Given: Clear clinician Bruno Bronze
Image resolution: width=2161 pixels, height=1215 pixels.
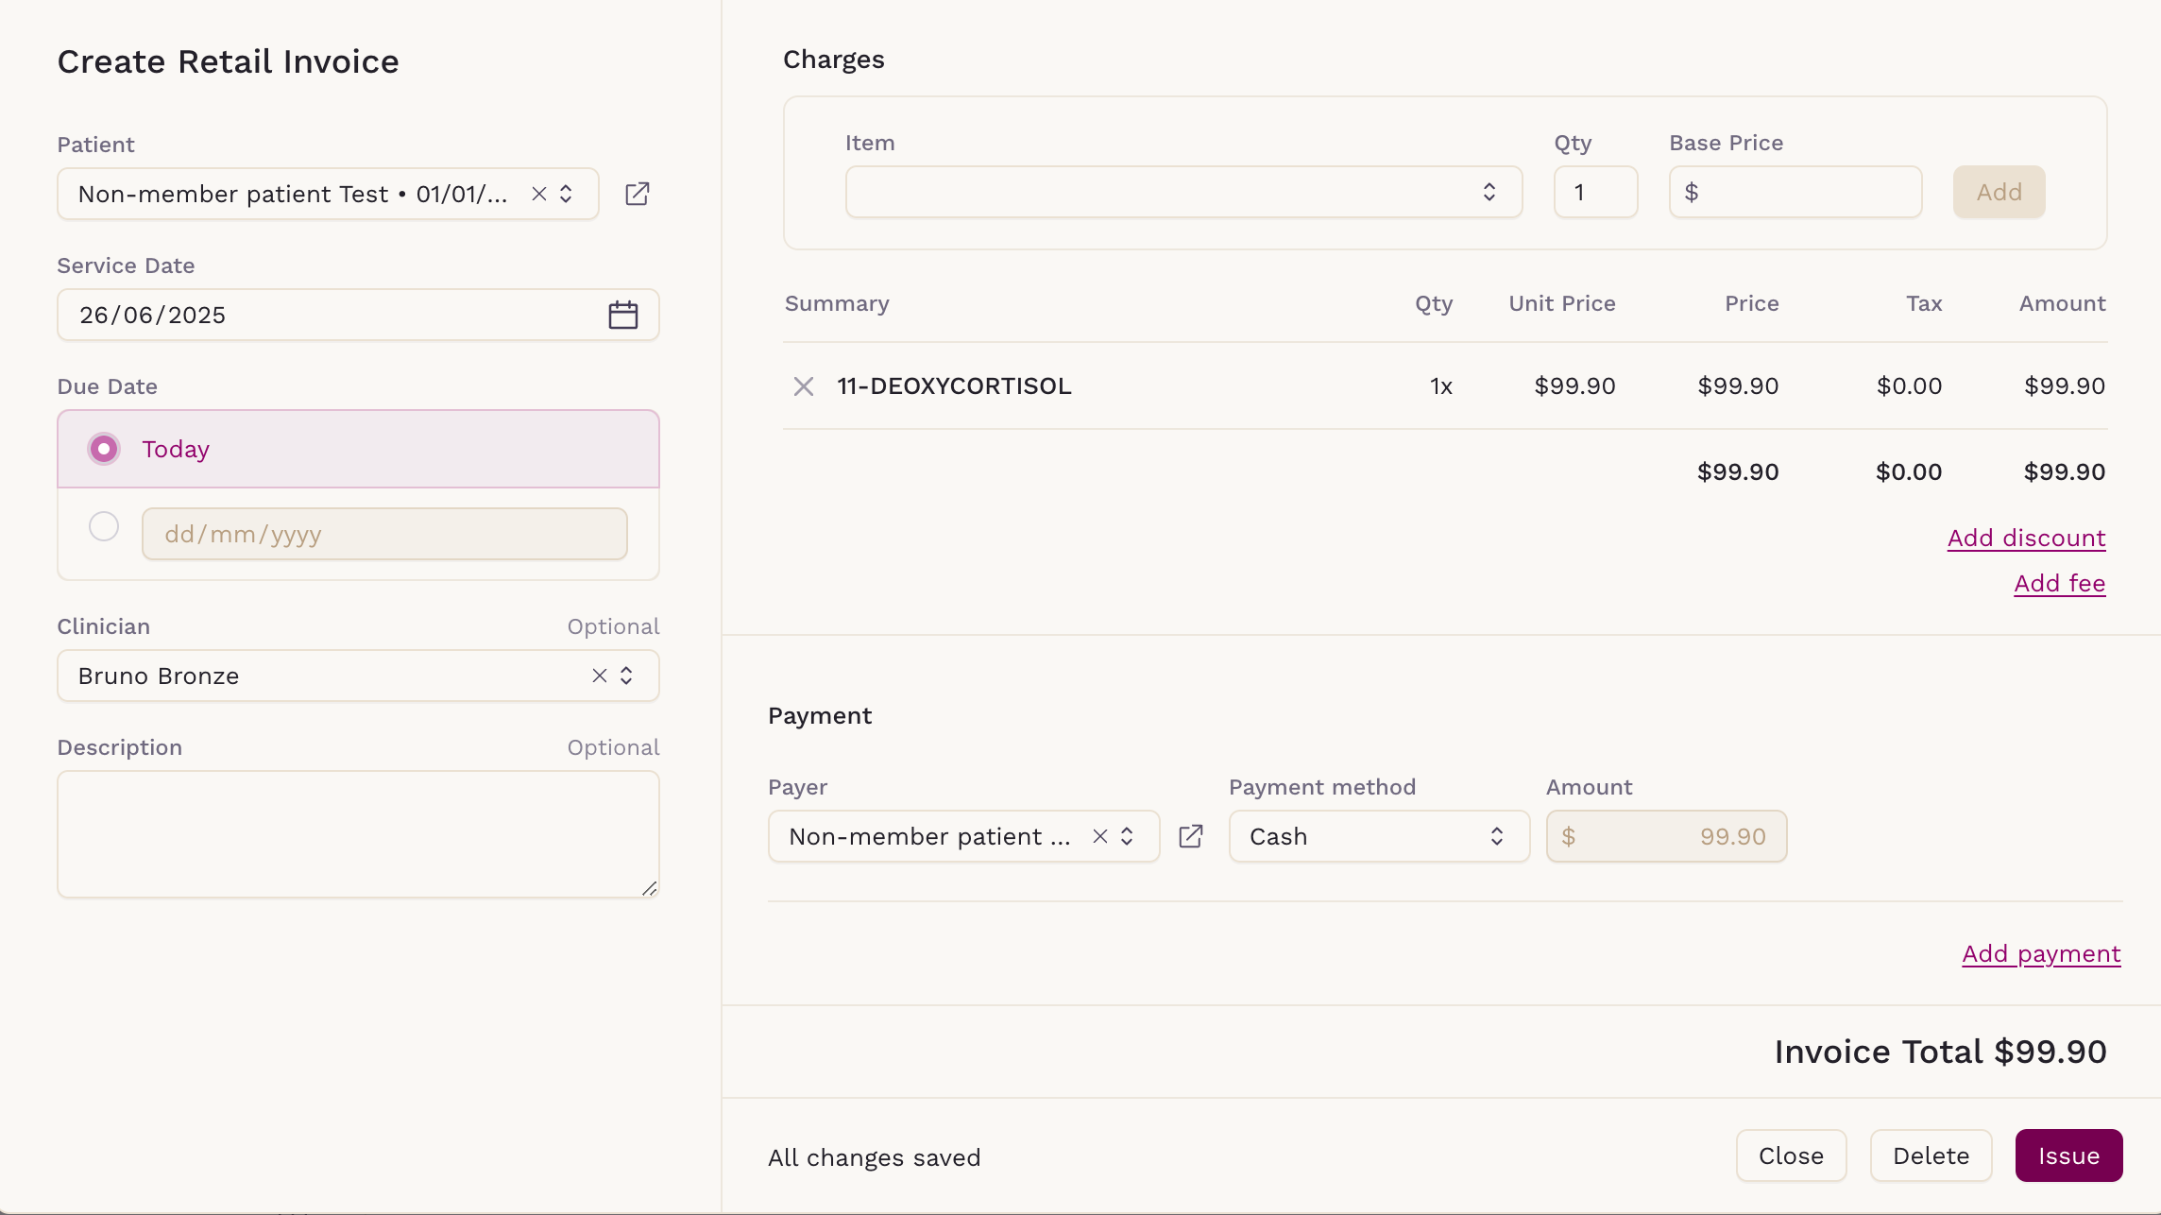Looking at the screenshot, I should point(600,676).
